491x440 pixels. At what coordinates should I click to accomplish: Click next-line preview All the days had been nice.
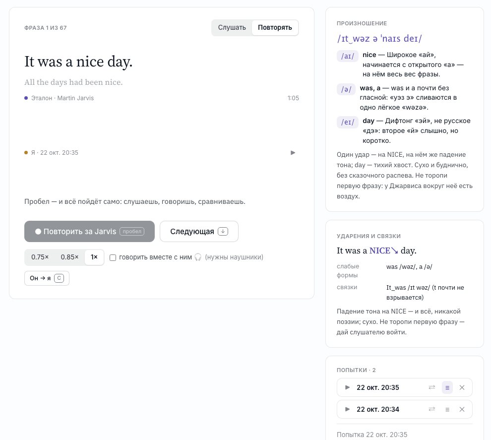click(73, 82)
